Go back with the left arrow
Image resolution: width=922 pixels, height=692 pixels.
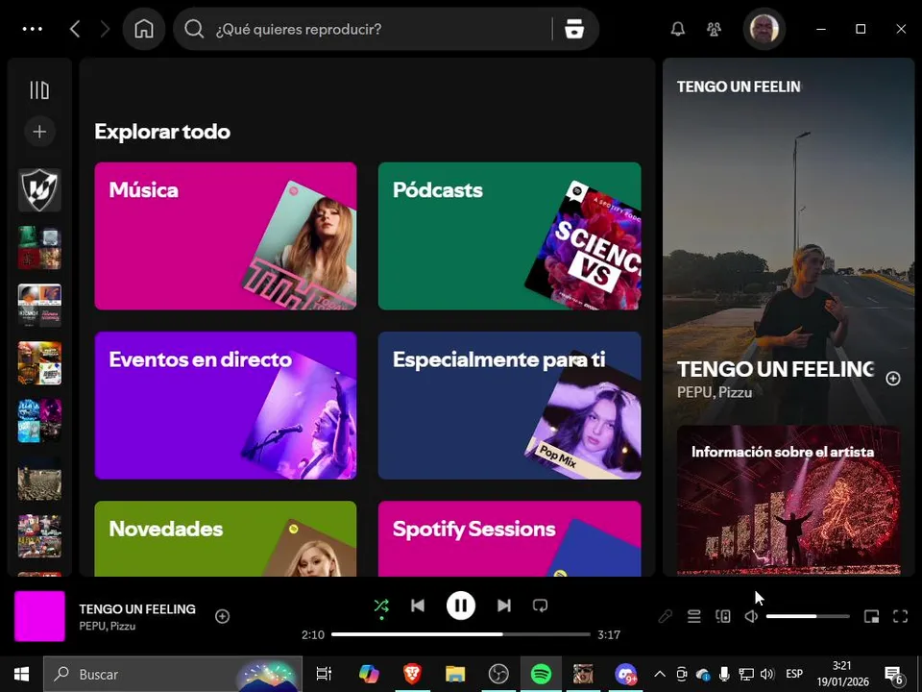[75, 29]
